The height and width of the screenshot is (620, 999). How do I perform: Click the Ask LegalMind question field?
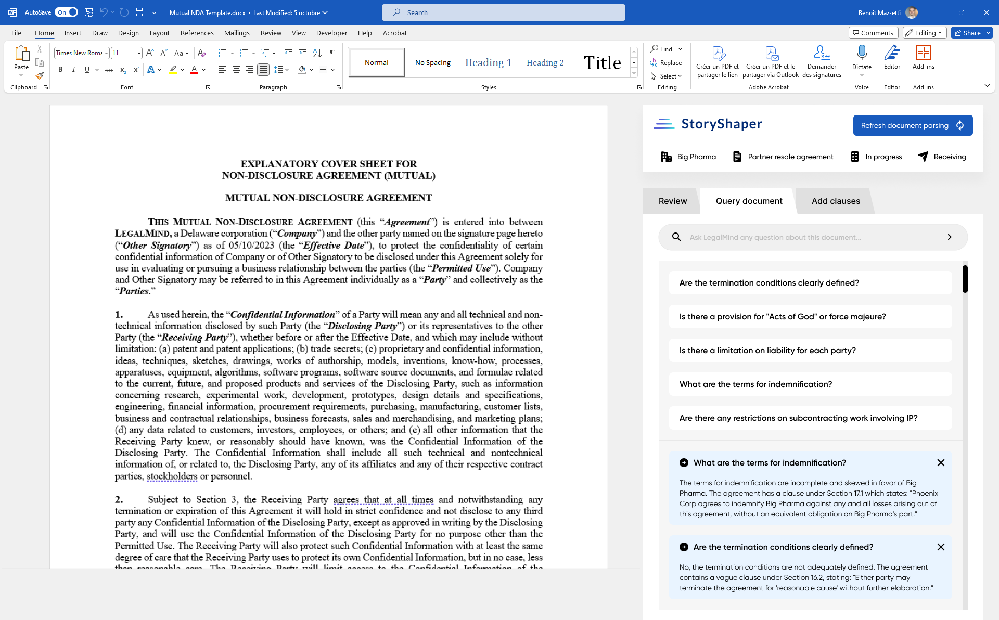[813, 237]
